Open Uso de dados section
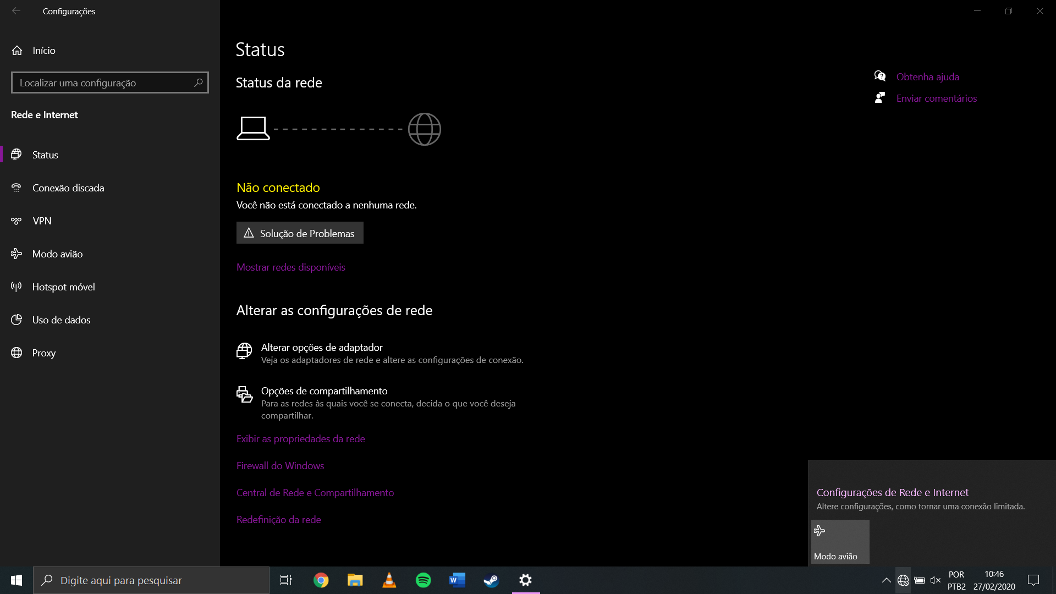This screenshot has width=1056, height=594. pyautogui.click(x=61, y=320)
